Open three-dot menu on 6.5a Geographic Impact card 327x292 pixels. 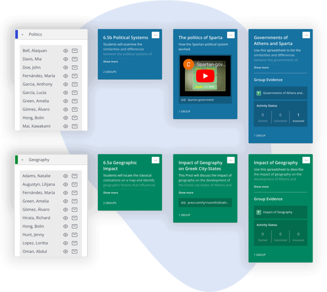(155, 160)
